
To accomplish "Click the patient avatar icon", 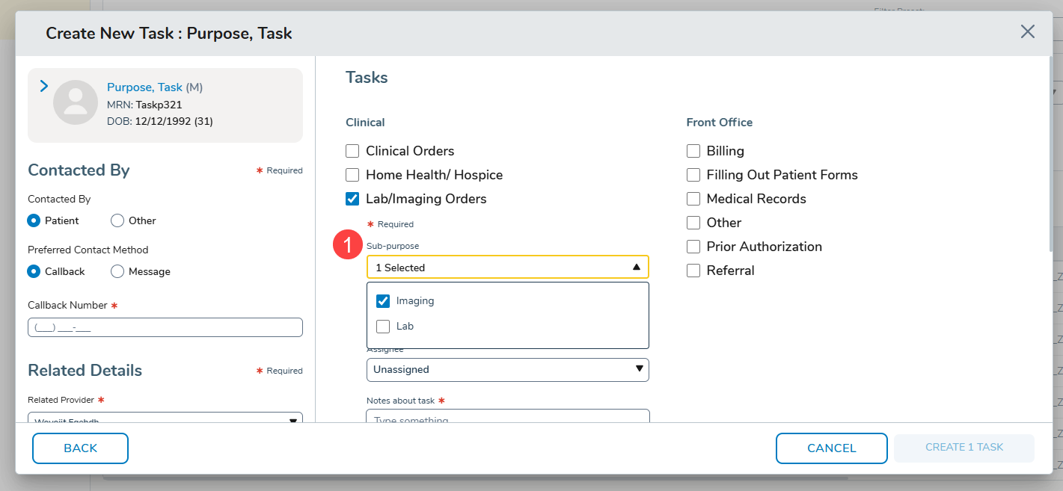I will [75, 102].
